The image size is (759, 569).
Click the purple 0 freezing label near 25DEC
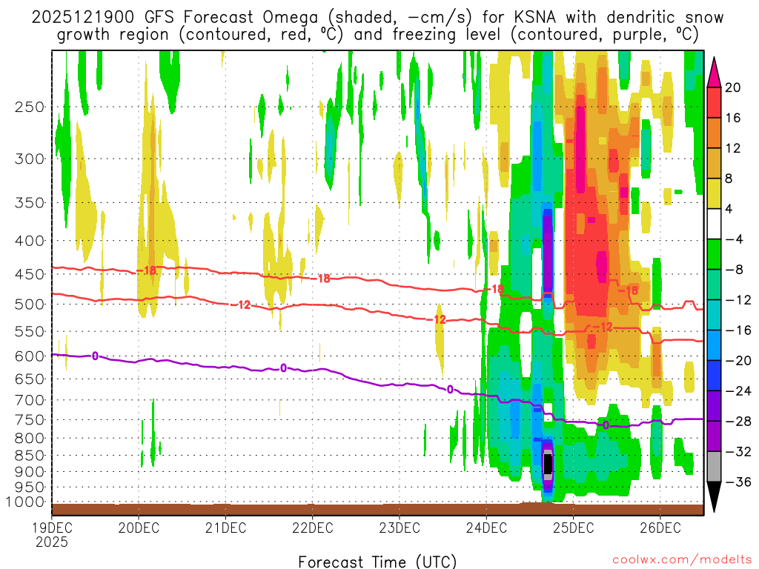coord(606,425)
